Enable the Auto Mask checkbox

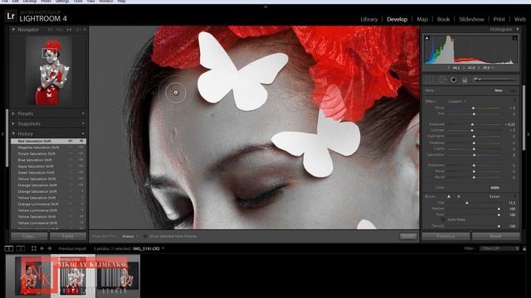[x=443, y=219]
